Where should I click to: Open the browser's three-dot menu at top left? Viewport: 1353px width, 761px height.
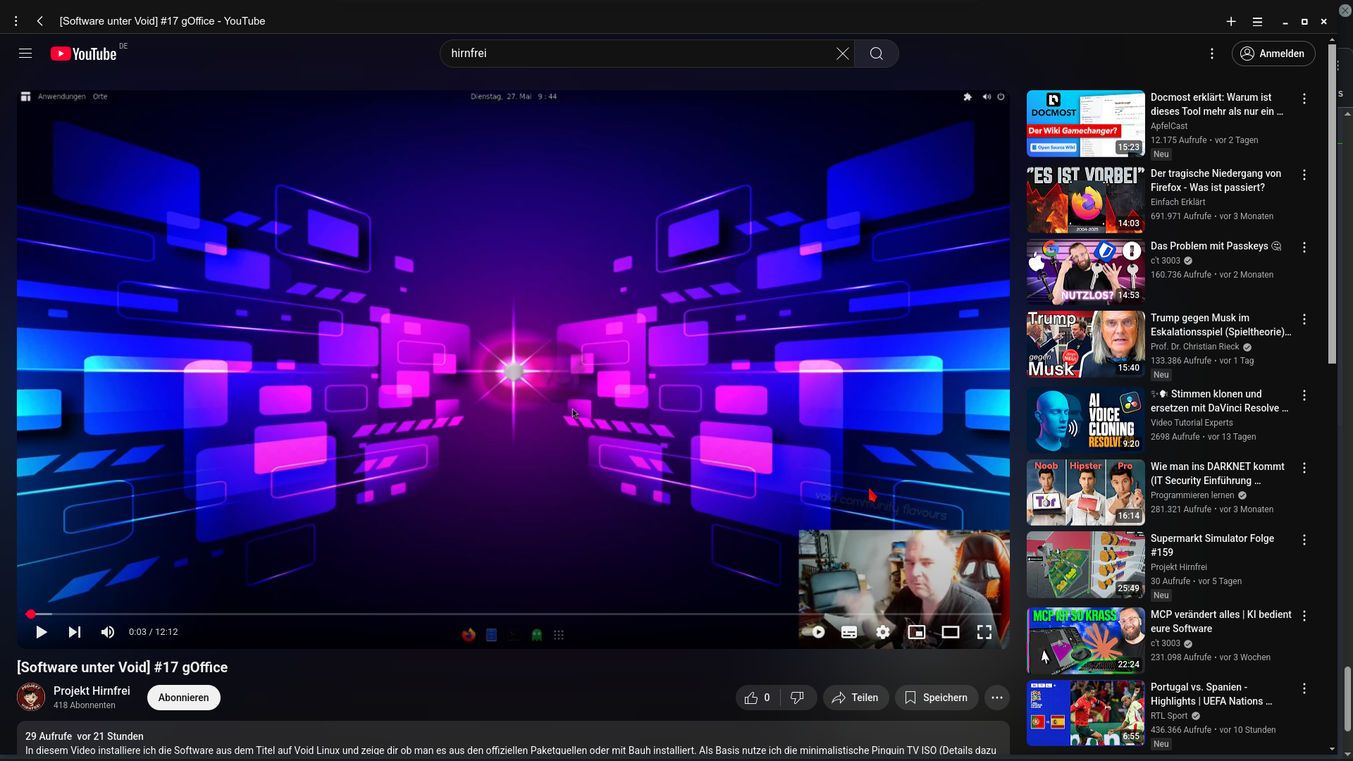16,21
